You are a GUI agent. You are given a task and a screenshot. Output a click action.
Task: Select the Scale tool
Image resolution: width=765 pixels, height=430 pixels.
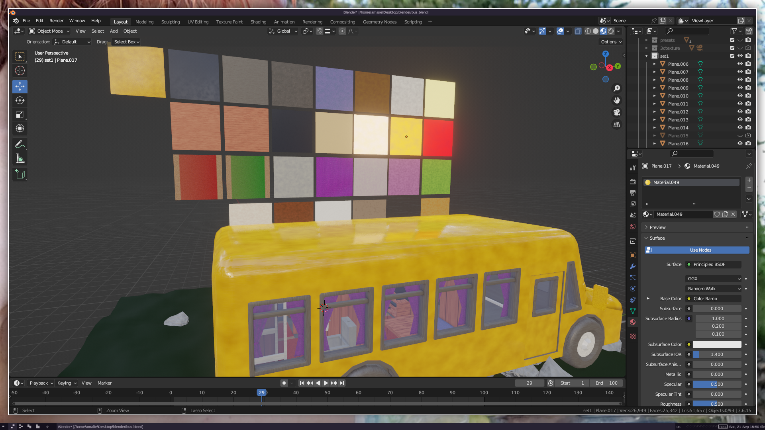click(x=20, y=115)
